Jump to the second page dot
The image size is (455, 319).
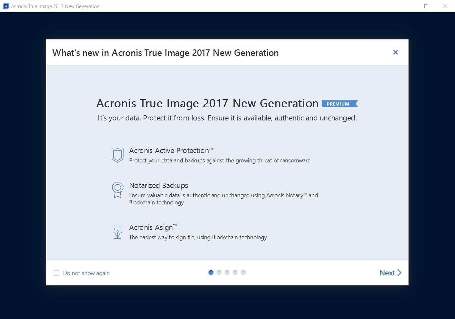(219, 273)
